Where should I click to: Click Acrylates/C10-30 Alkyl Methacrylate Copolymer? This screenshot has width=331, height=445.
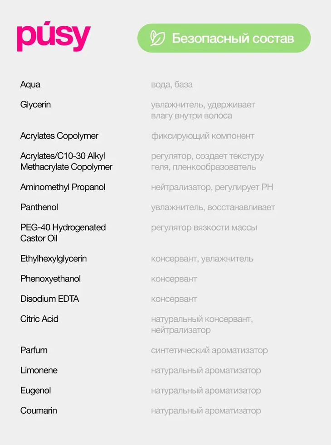[x=66, y=161]
